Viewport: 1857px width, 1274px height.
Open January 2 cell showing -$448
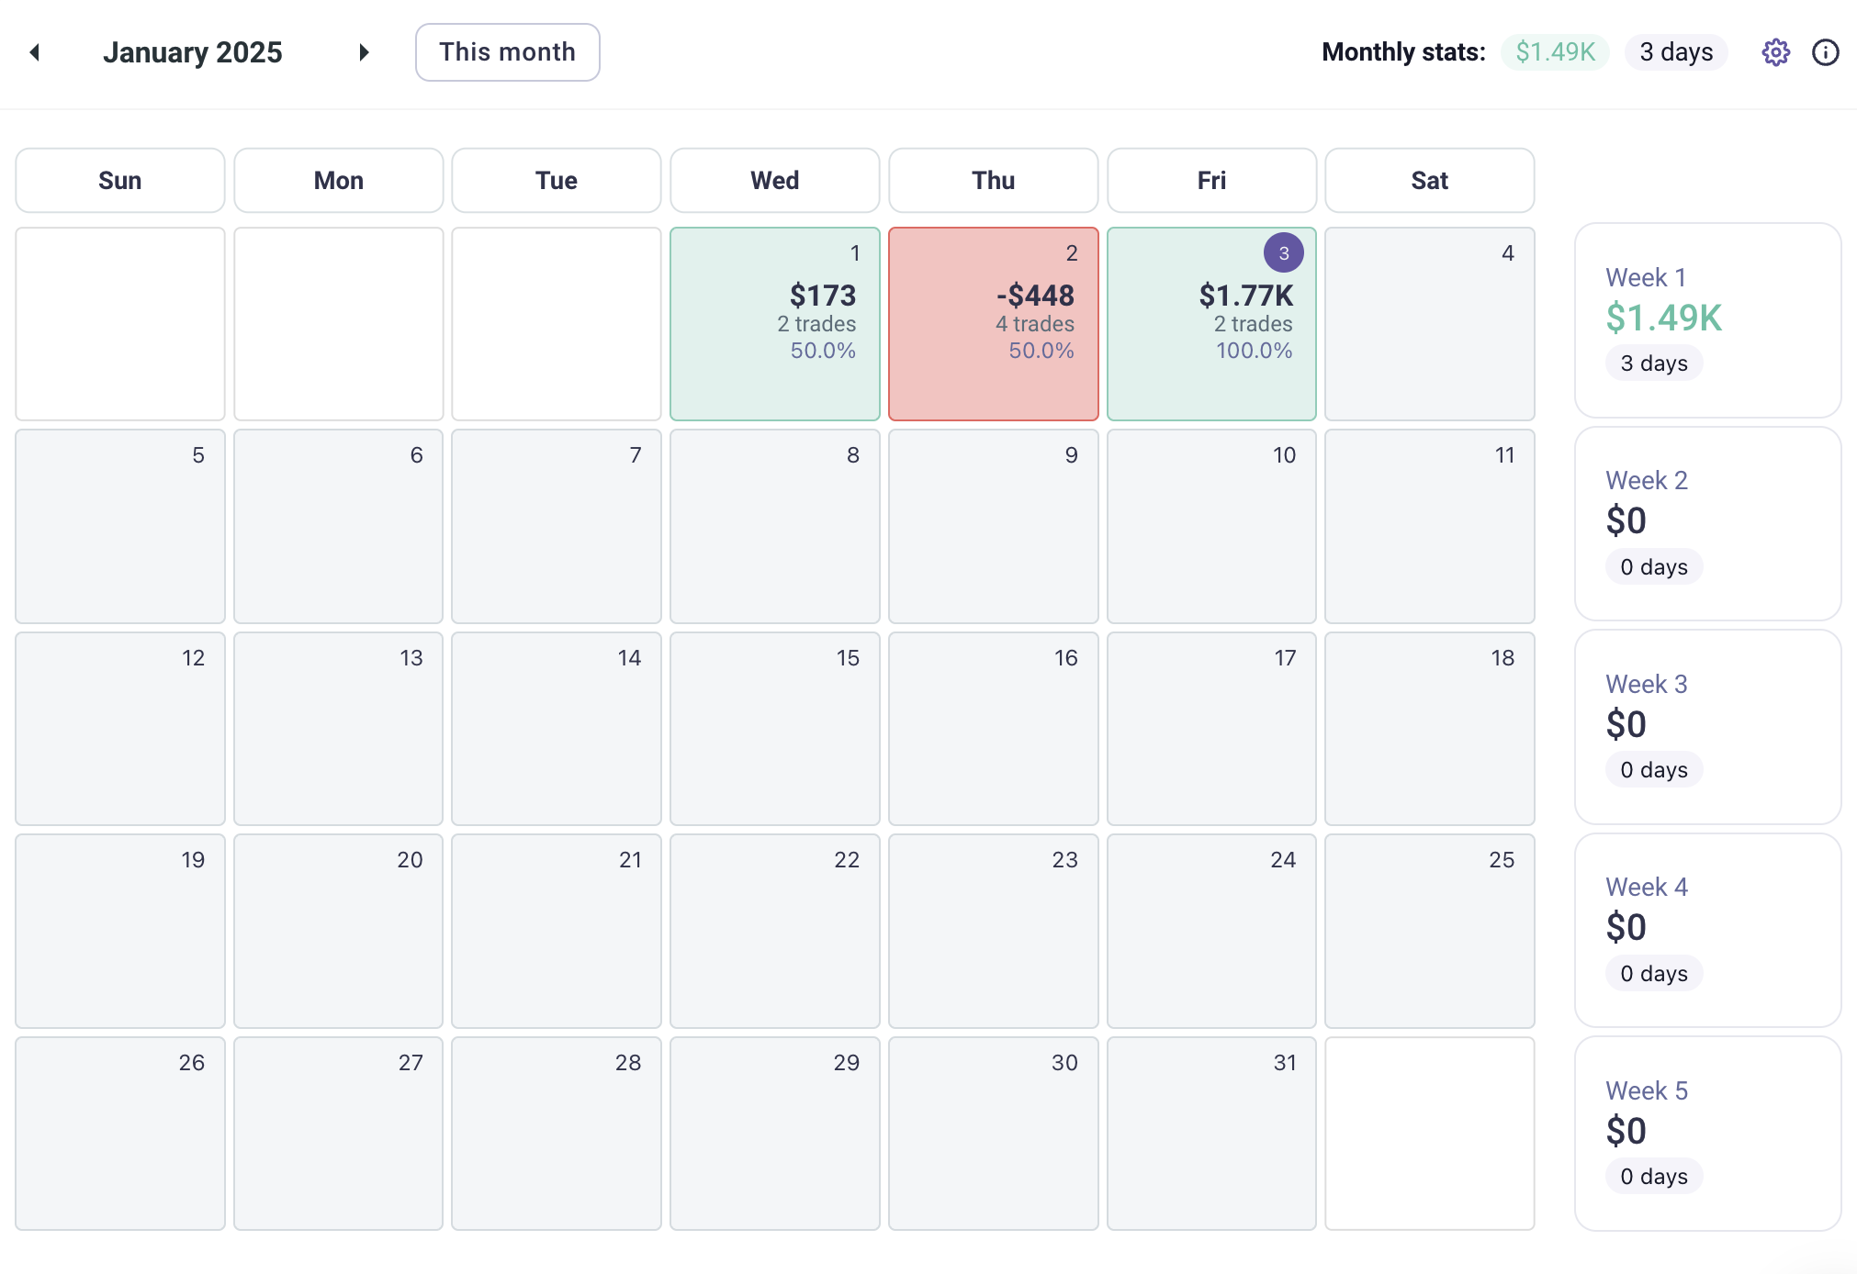coord(993,324)
